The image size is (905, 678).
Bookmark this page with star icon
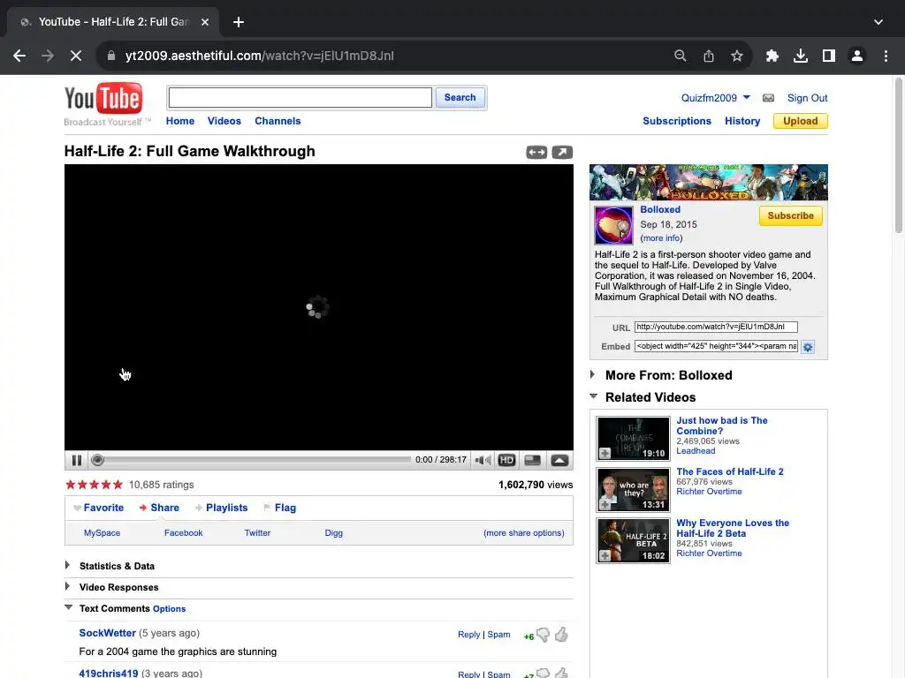(737, 56)
